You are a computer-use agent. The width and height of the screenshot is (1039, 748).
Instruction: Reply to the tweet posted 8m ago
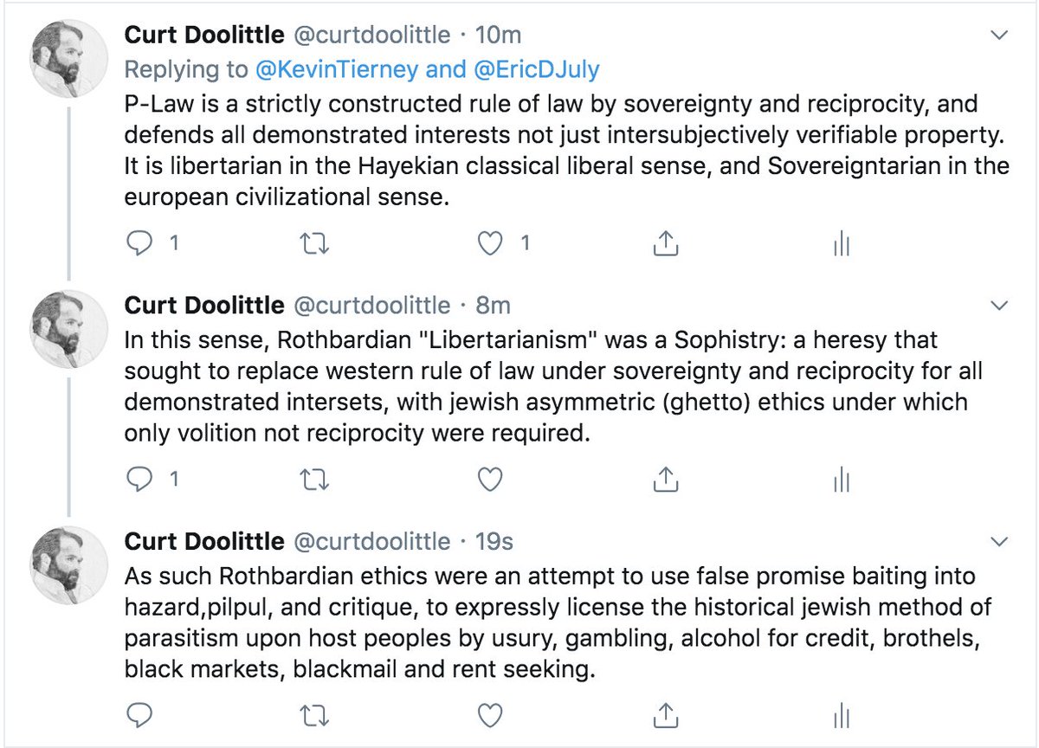[x=139, y=478]
